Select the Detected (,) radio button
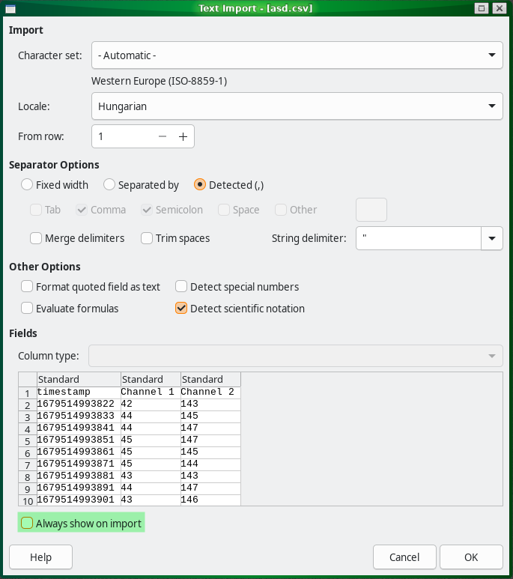The width and height of the screenshot is (513, 579). coord(200,184)
